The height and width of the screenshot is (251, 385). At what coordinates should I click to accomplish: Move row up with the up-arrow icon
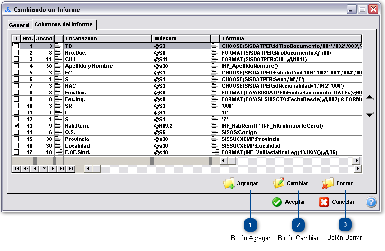(369, 98)
